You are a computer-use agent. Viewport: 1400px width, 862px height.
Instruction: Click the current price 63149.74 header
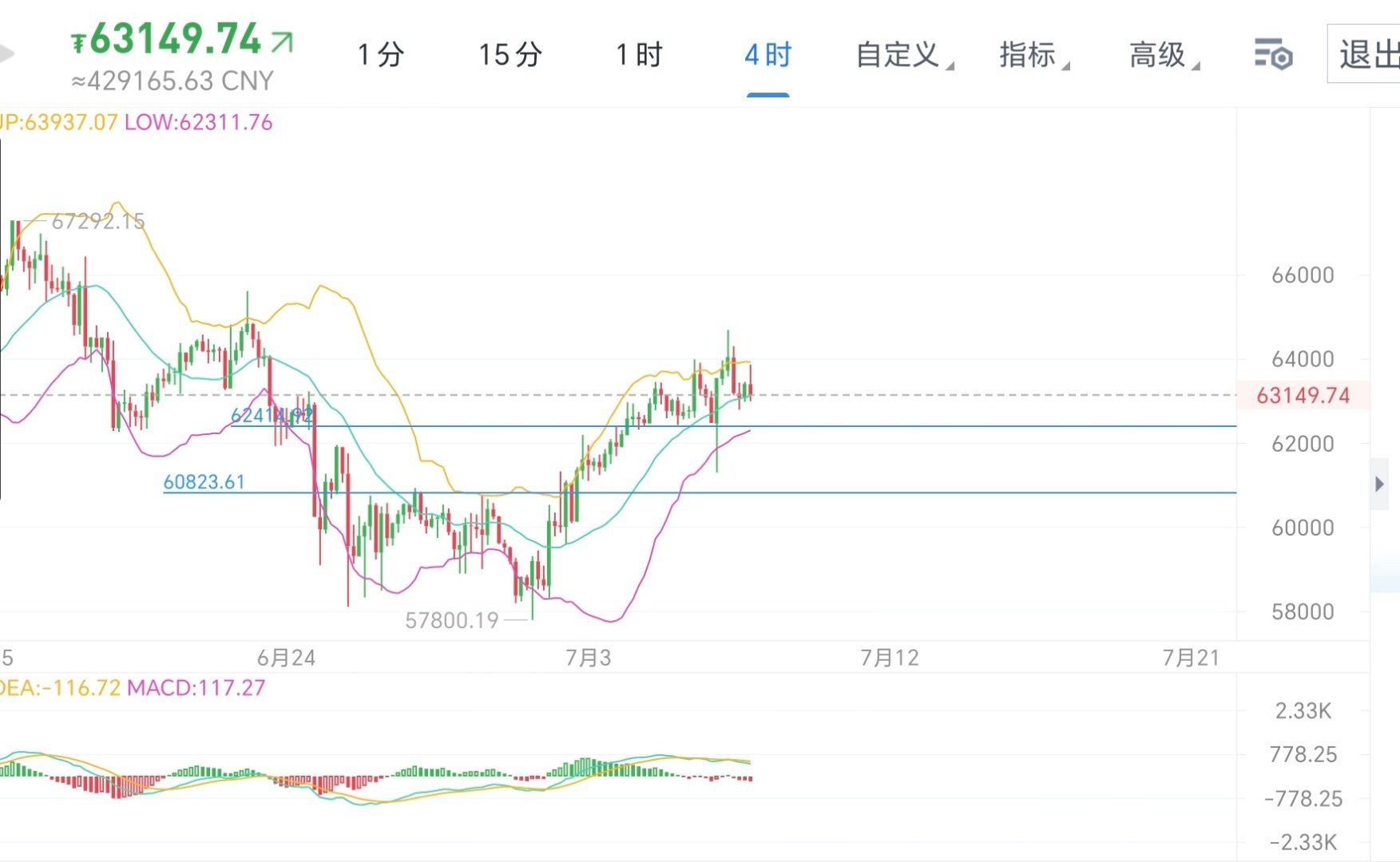[x=166, y=39]
